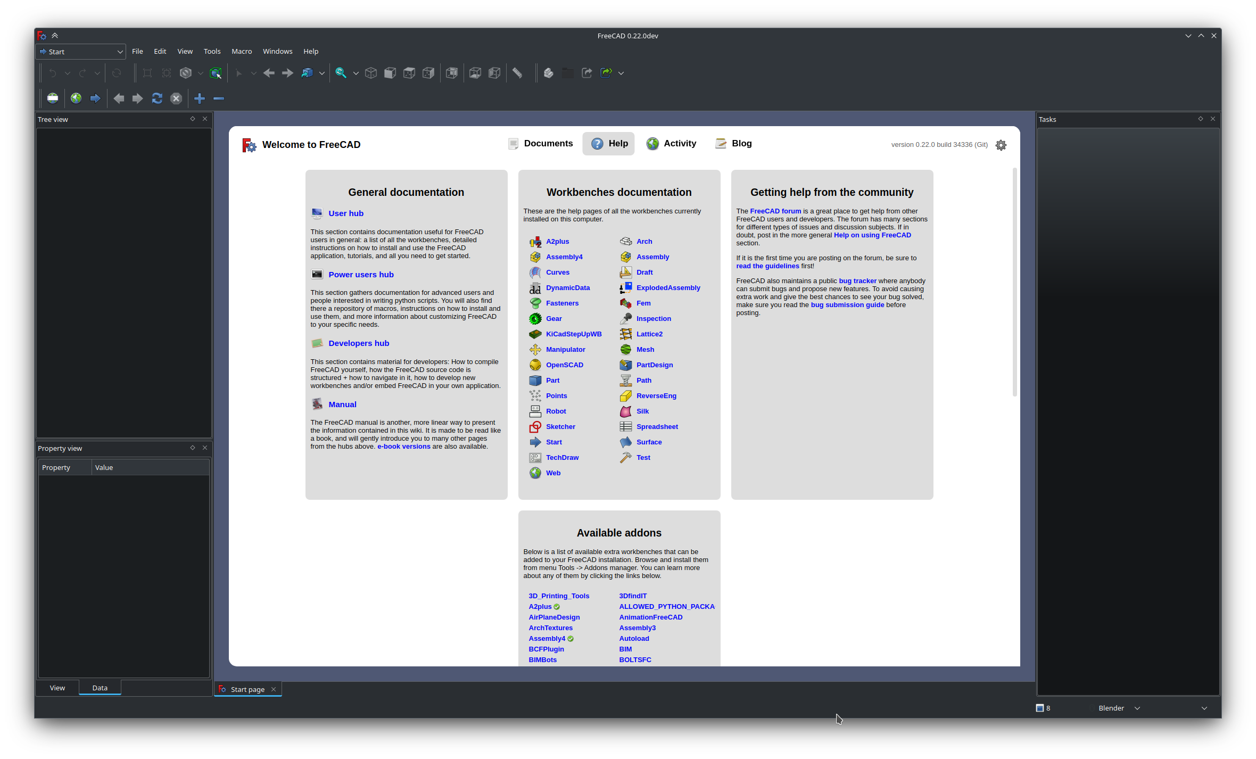Expand the Link actions dropdown arrow
The image size is (1256, 759).
tap(621, 73)
